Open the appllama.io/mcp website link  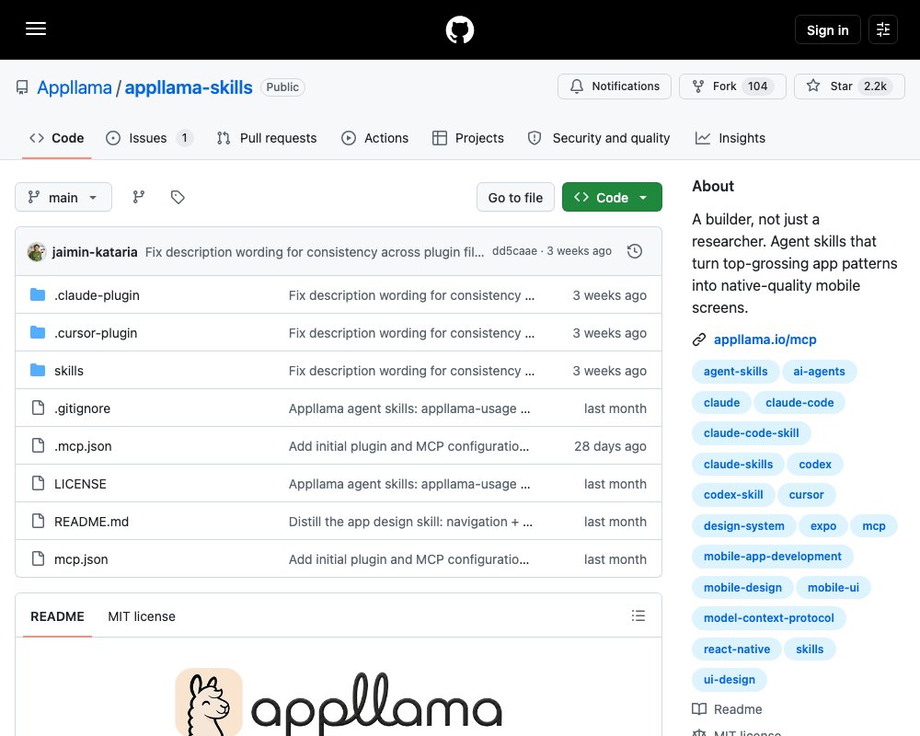765,339
